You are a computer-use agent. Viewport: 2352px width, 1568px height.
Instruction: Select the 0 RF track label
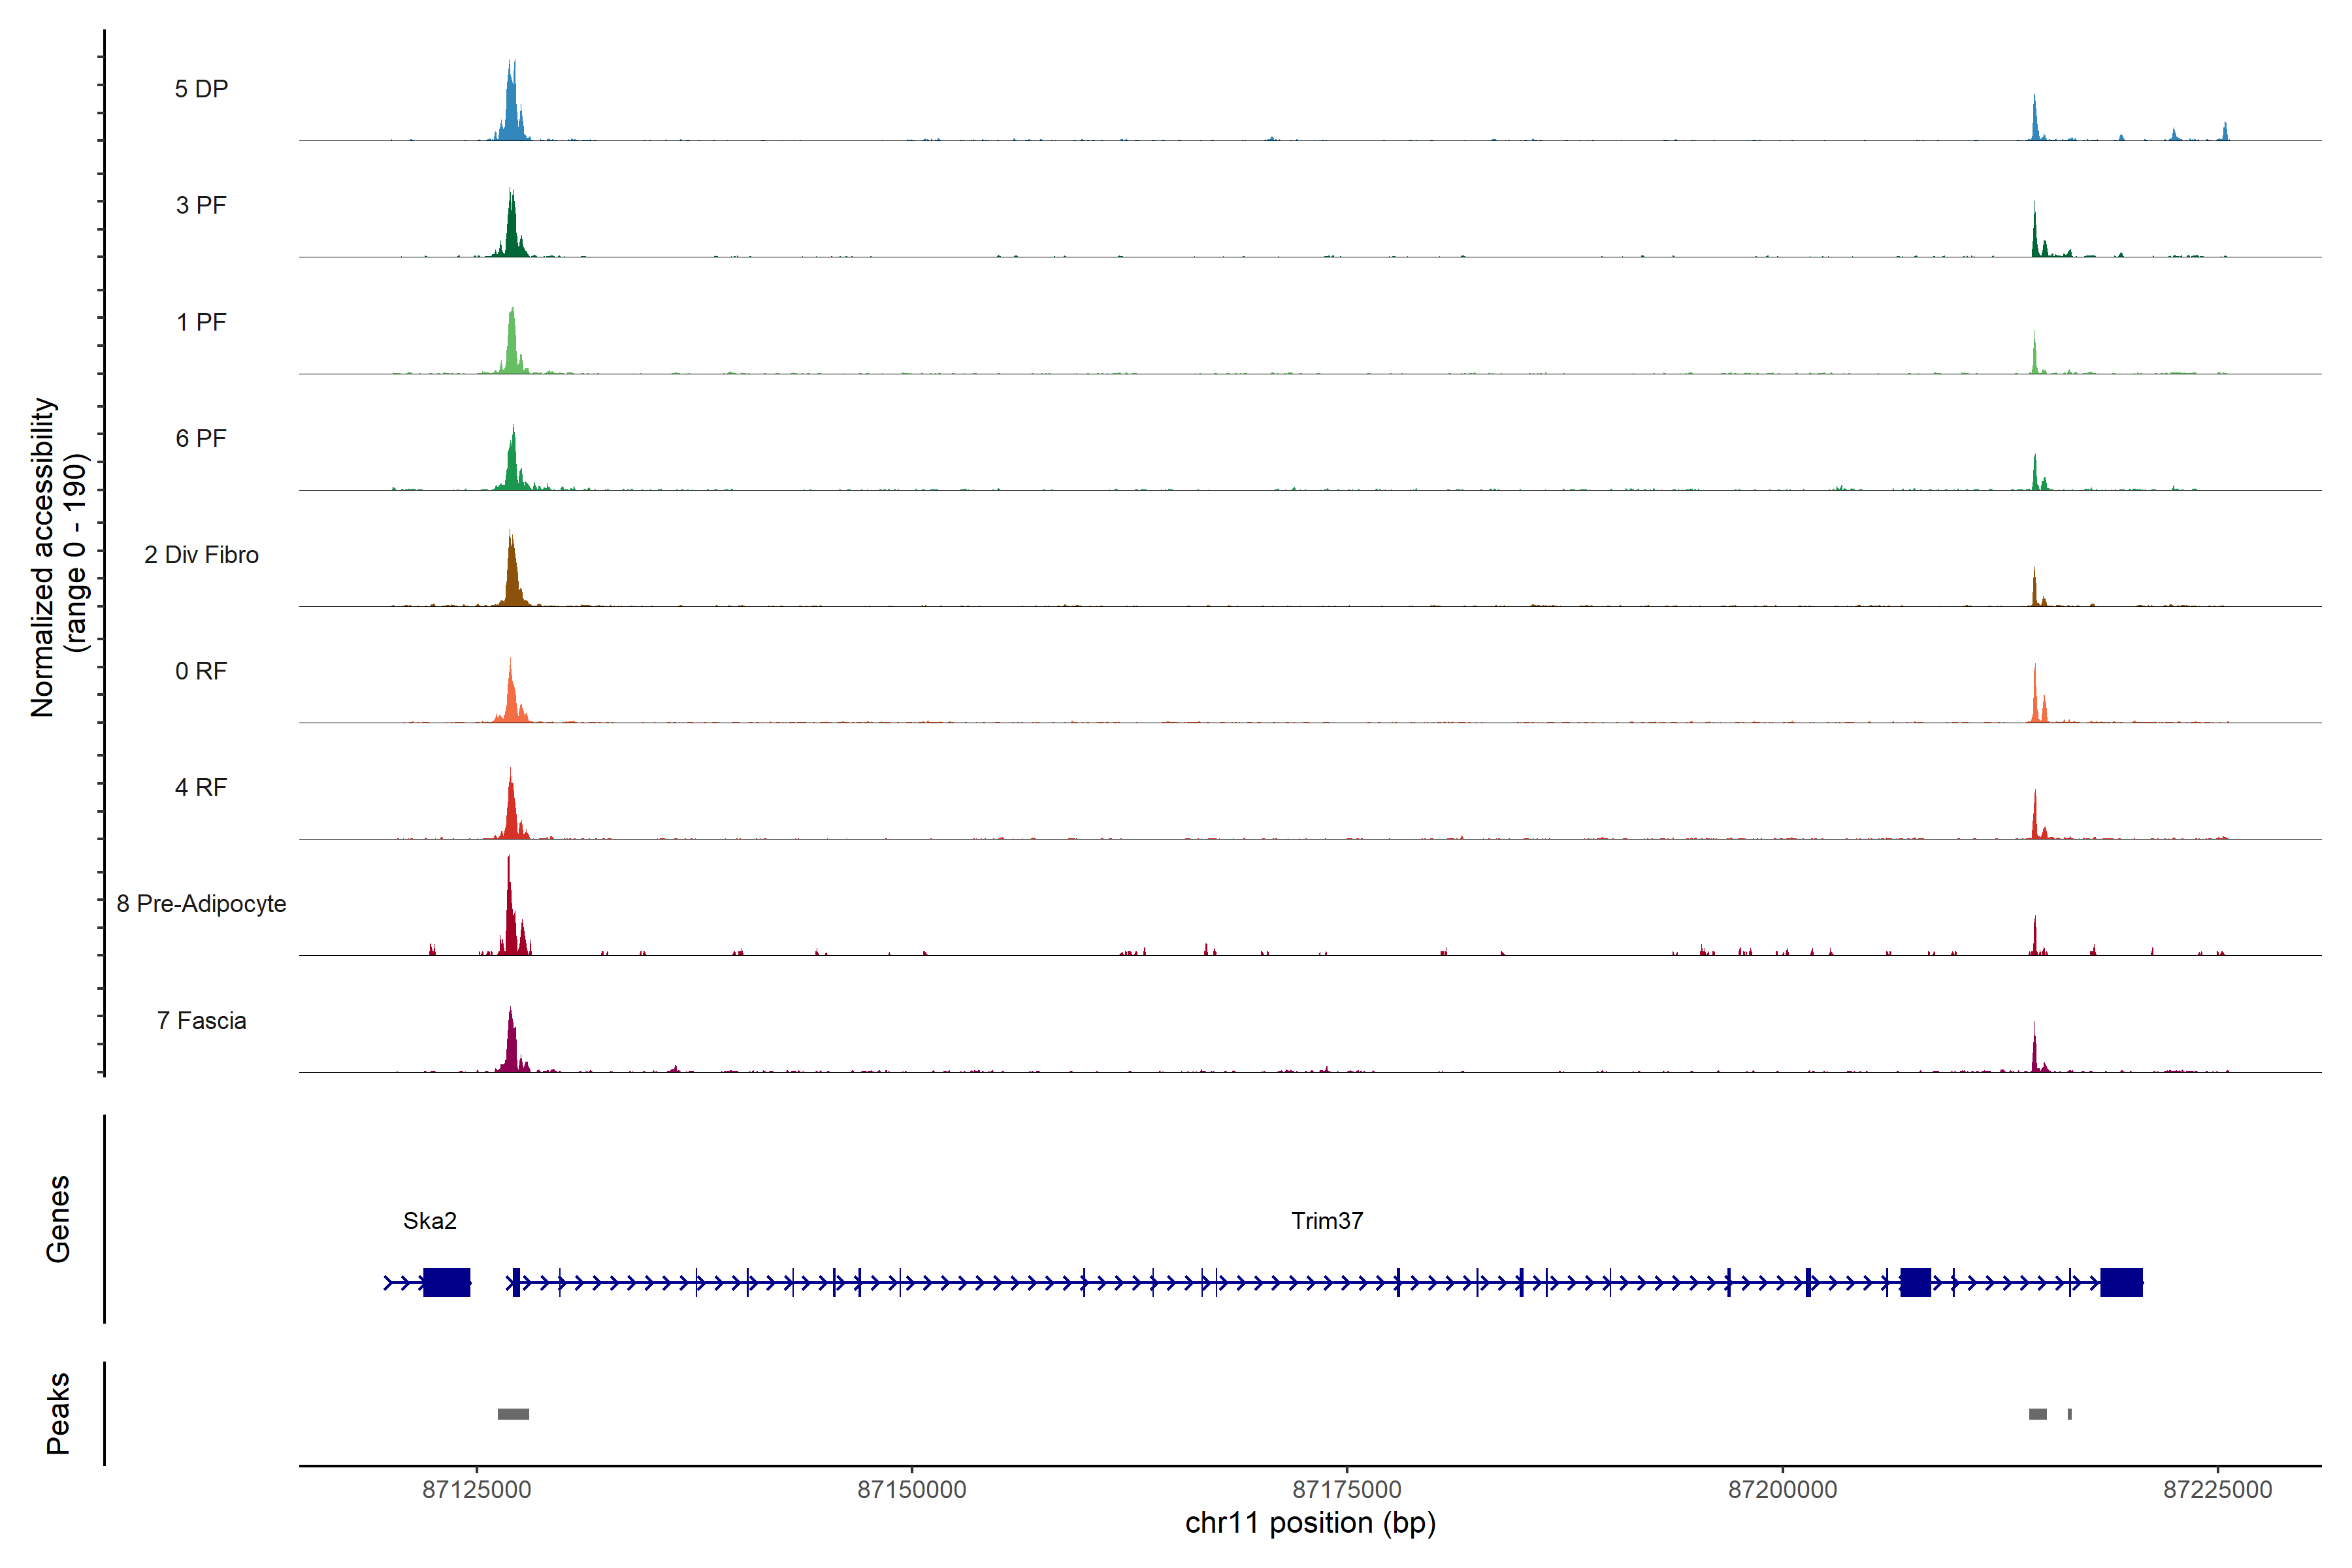(201, 671)
